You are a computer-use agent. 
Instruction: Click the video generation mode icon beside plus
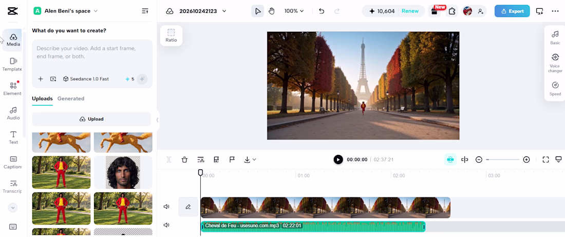[x=53, y=79]
